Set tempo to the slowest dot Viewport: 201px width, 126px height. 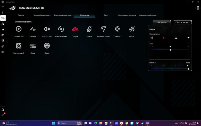click(x=152, y=46)
